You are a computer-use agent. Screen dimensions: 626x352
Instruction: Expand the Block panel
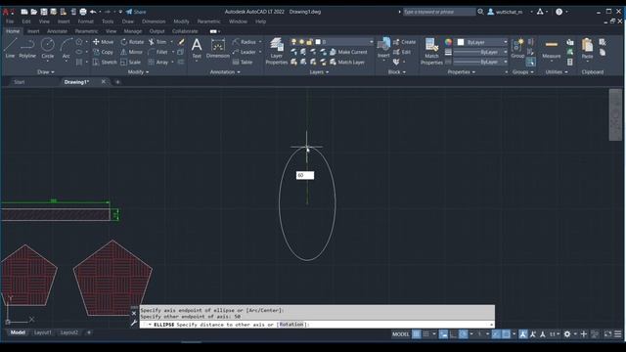click(397, 72)
